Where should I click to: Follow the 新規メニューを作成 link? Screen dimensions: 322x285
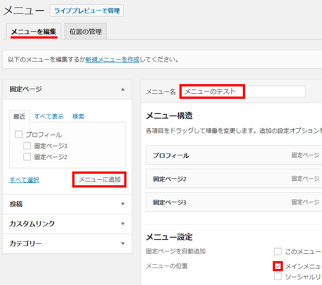pos(112,59)
